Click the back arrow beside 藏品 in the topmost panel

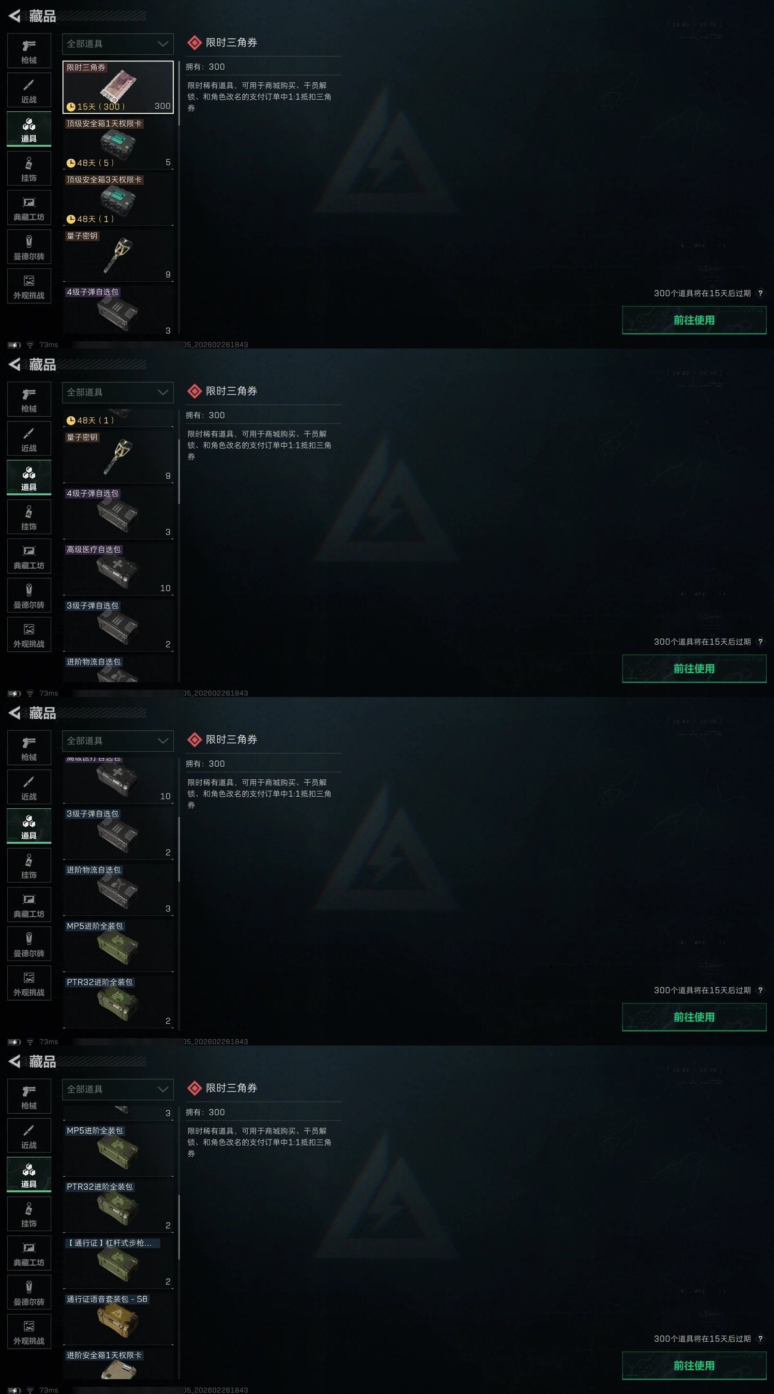click(15, 16)
